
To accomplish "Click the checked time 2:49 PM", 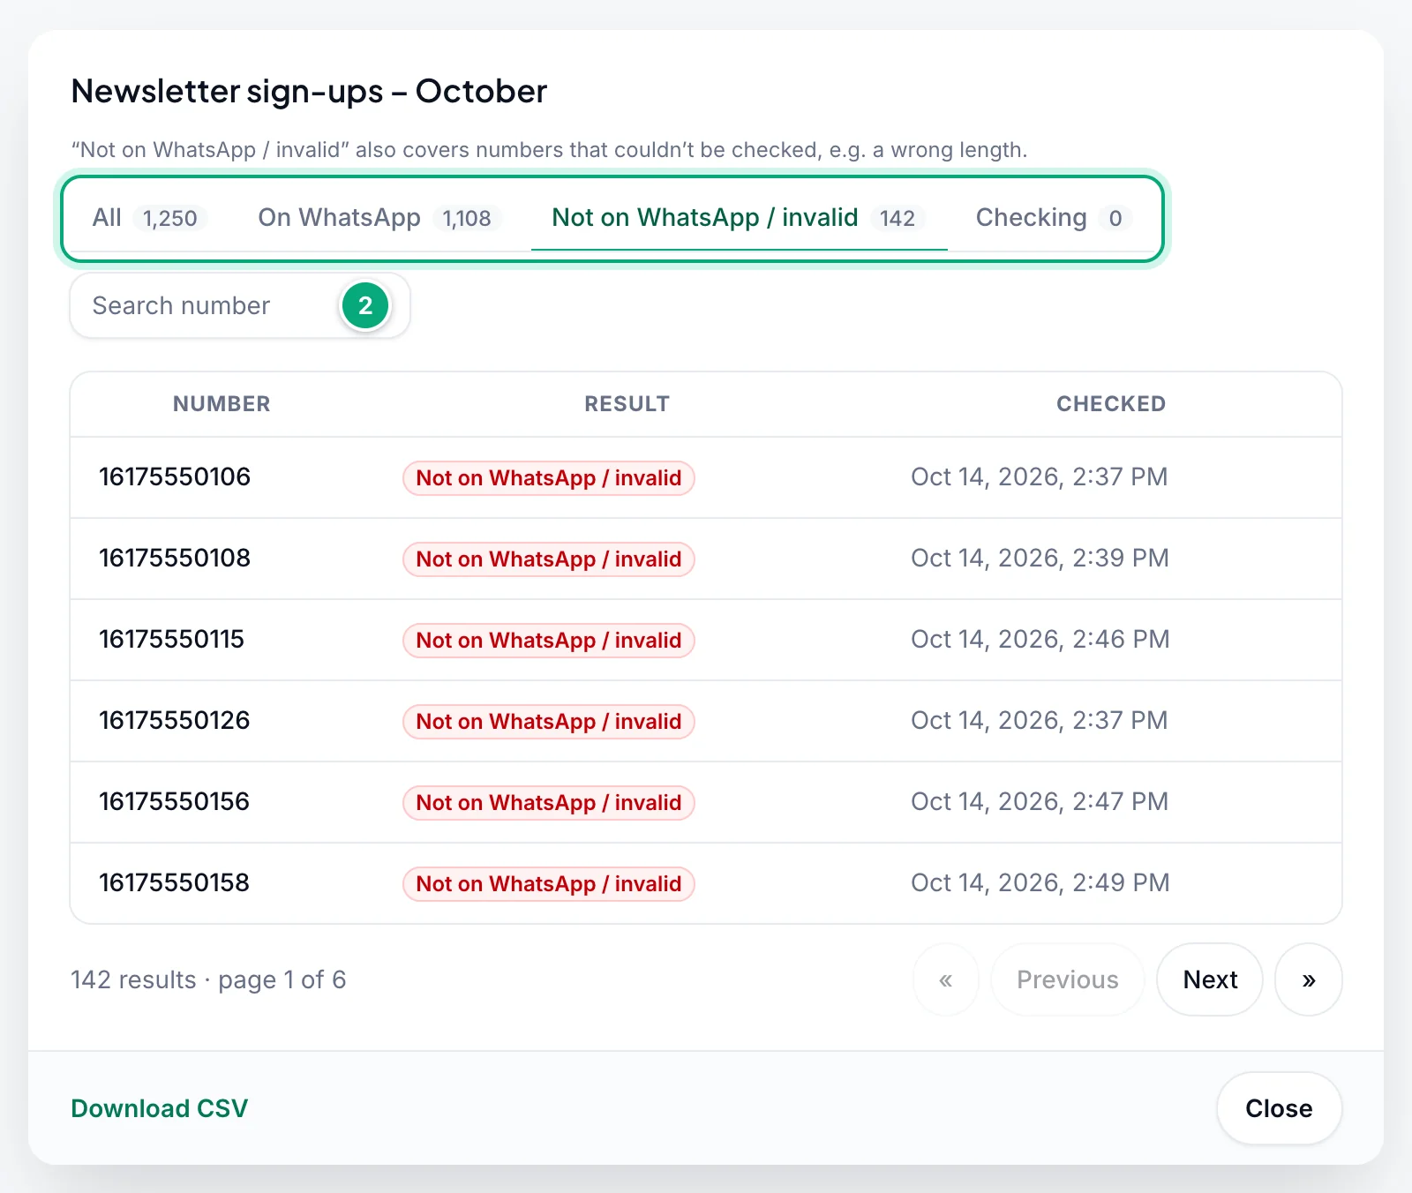I will click(1040, 883).
